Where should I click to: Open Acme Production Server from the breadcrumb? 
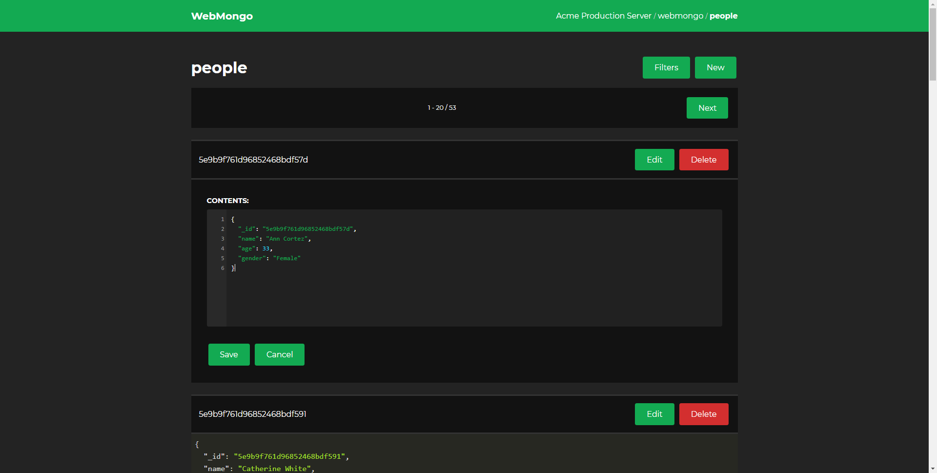(x=603, y=16)
